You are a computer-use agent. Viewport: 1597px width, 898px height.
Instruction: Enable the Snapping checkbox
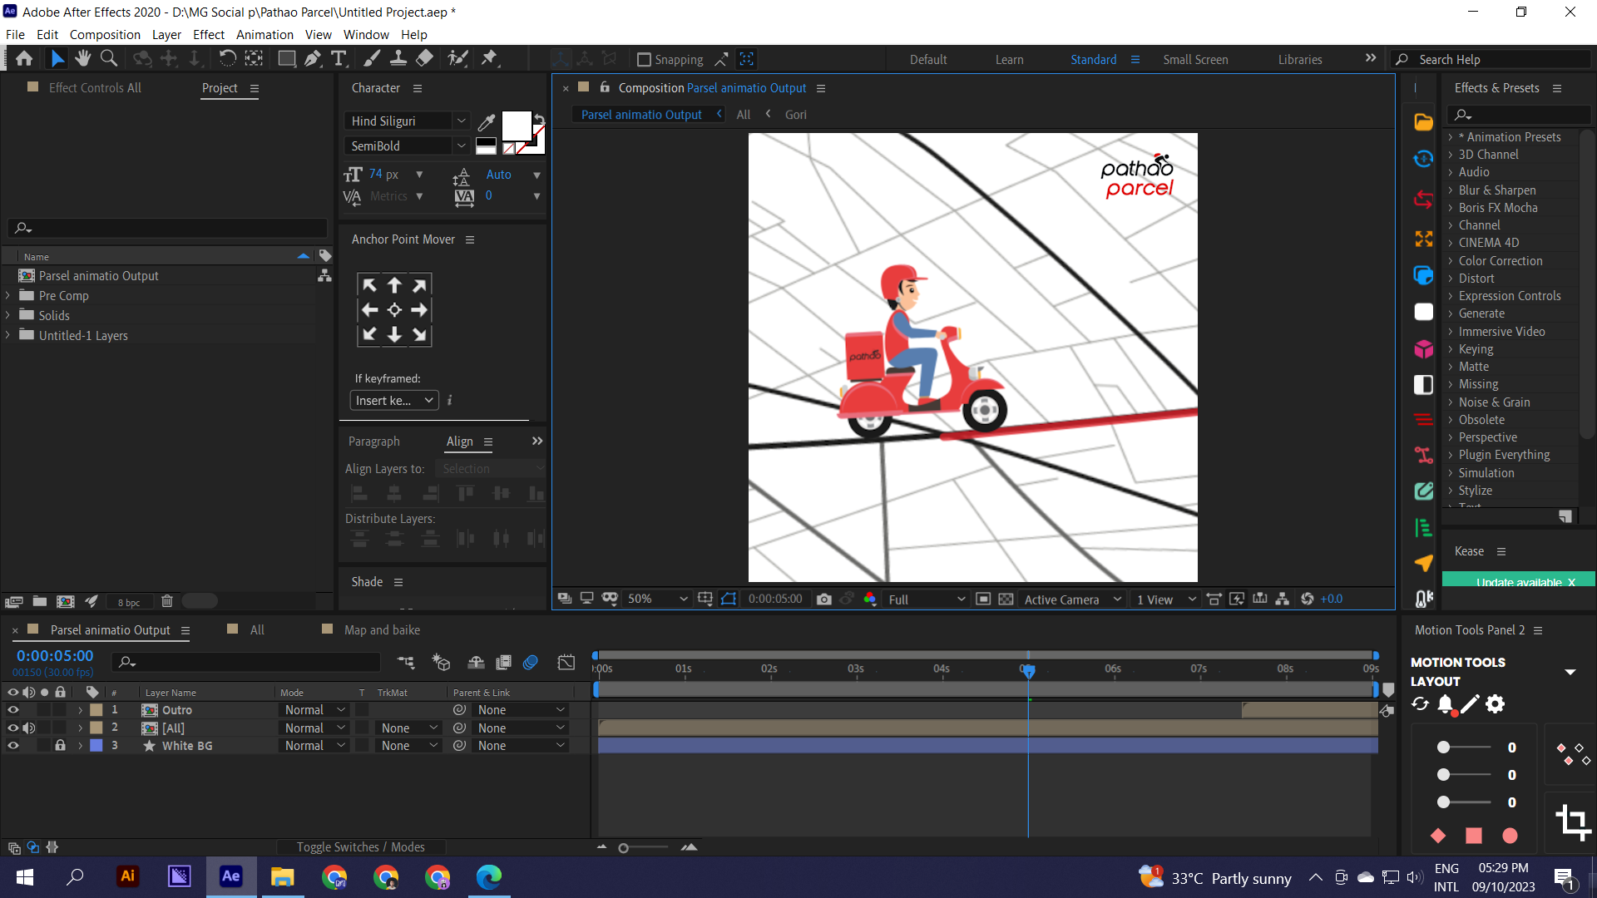coord(645,59)
